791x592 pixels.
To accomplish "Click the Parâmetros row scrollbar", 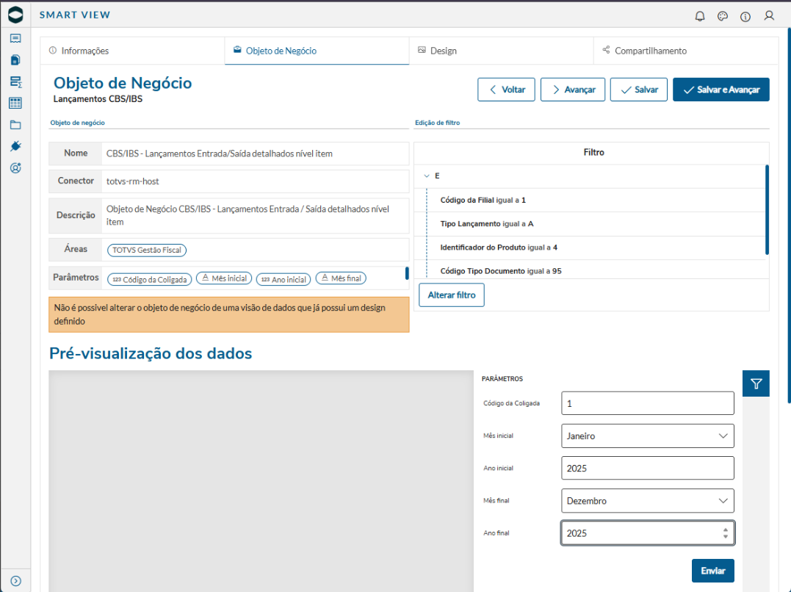I will pyautogui.click(x=407, y=273).
